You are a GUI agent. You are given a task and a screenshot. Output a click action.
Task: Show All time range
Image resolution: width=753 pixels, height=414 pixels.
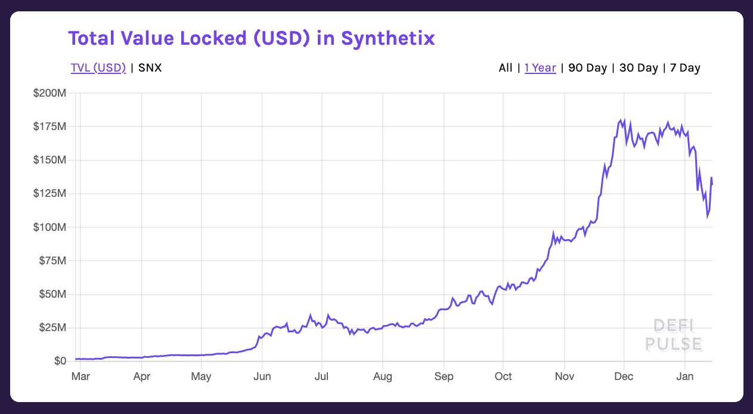coord(506,68)
